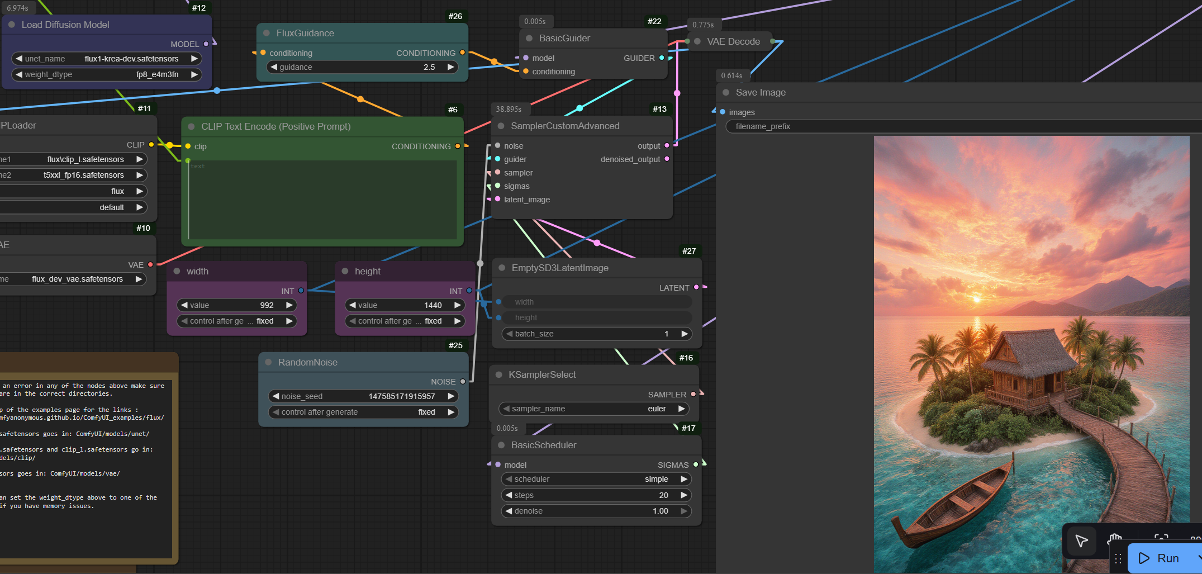Open the scheduler simple dropdown
This screenshot has height=574, width=1202.
(596, 479)
